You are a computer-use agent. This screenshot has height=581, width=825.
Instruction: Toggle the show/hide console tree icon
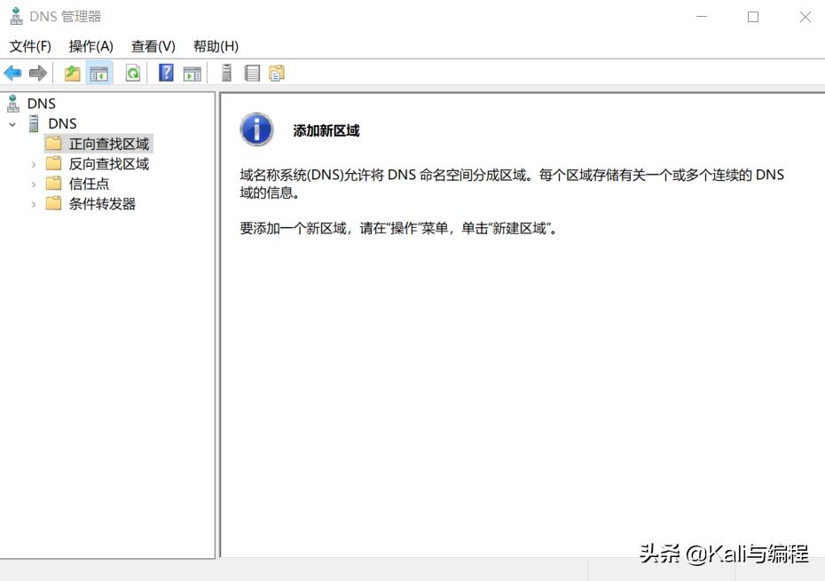[x=99, y=73]
